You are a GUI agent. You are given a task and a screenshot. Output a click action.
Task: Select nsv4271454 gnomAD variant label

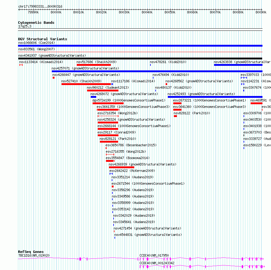[x=147, y=228]
